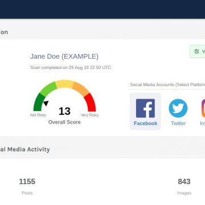Select the Twitter bird icon
This screenshot has width=205, height=205.
pyautogui.click(x=178, y=108)
